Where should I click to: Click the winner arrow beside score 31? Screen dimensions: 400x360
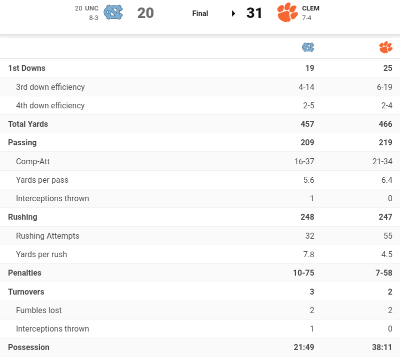pyautogui.click(x=233, y=13)
